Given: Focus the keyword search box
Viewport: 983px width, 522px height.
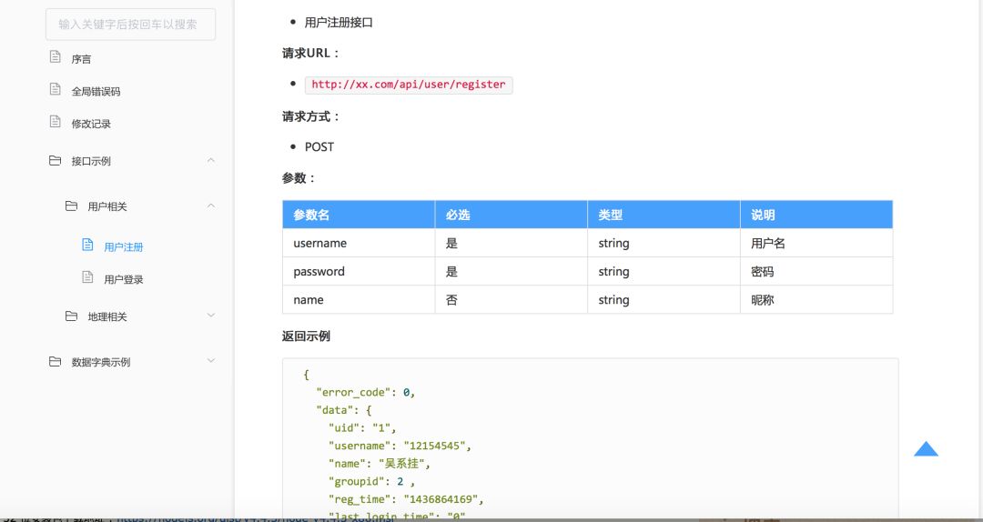Looking at the screenshot, I should [130, 25].
